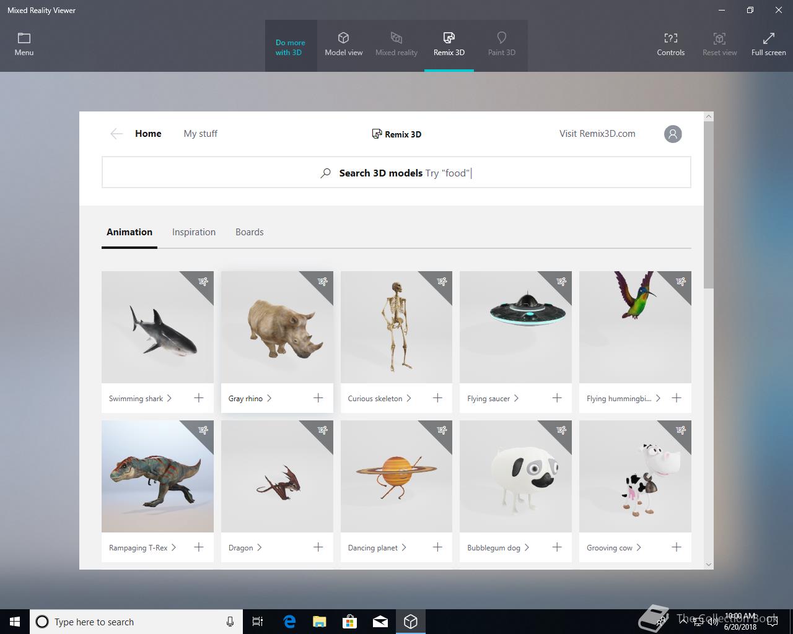Image resolution: width=793 pixels, height=634 pixels.
Task: Open the Dancing planet thumbnail
Action: tap(396, 476)
